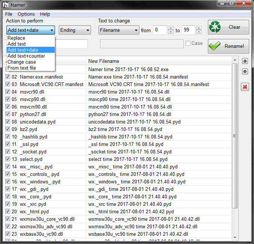Click the move-up arrow icon
This screenshot has height=244, width=254.
coord(245,61)
